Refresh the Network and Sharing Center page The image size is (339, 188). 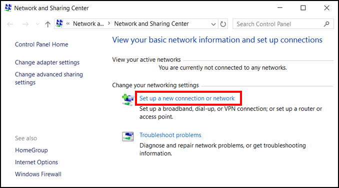click(223, 24)
